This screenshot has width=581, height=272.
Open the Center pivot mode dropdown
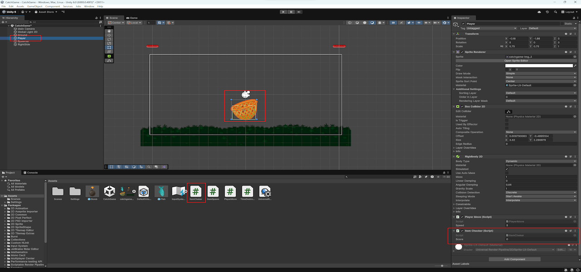coord(116,23)
